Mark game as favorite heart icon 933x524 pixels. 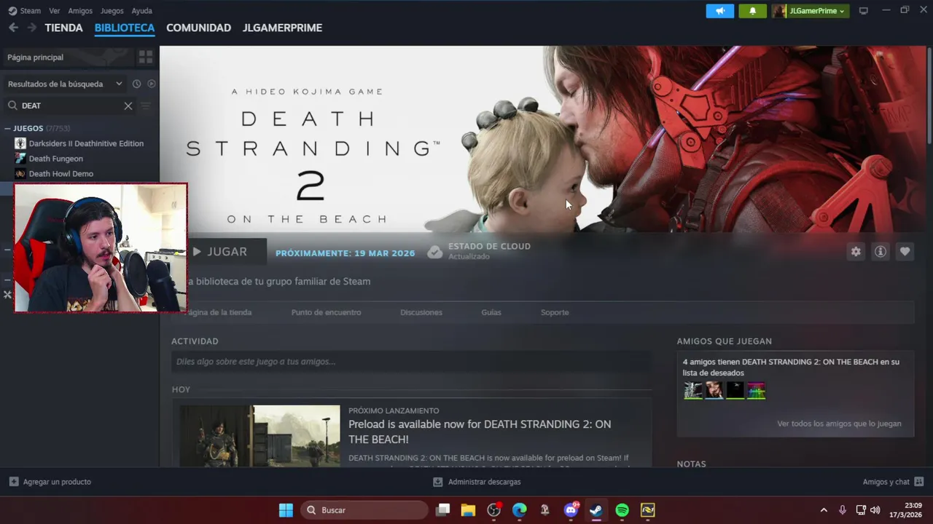tap(905, 252)
